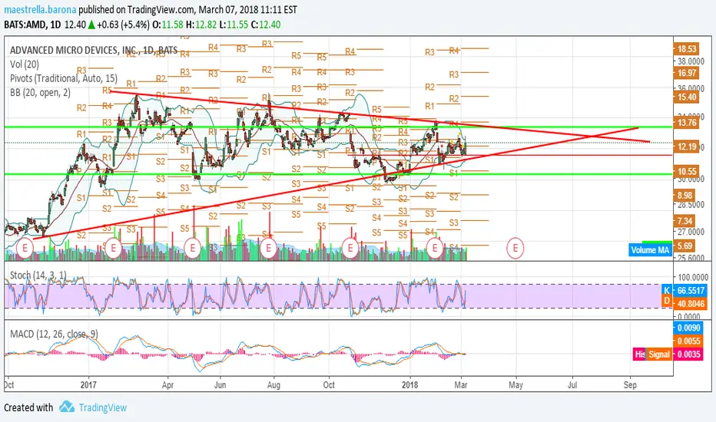
Task: Click the TradingView cloud logo icon
Action: coord(67,407)
